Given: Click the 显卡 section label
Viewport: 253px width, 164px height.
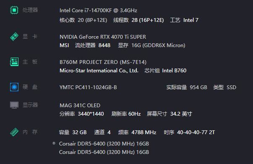Looking at the screenshot, I should (30, 37).
